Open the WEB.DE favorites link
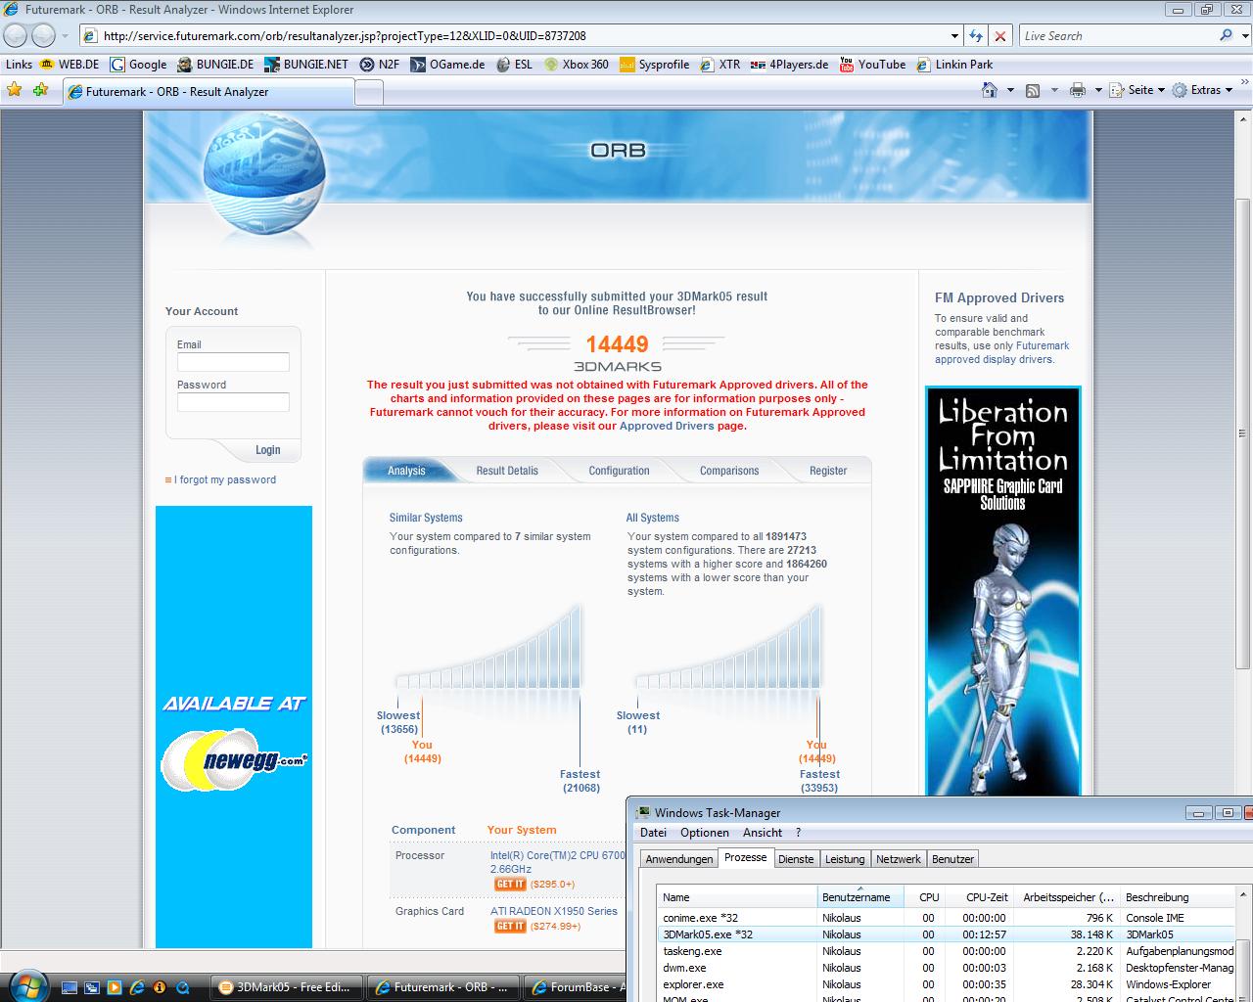Viewport: 1253px width, 1002px height. click(x=70, y=65)
